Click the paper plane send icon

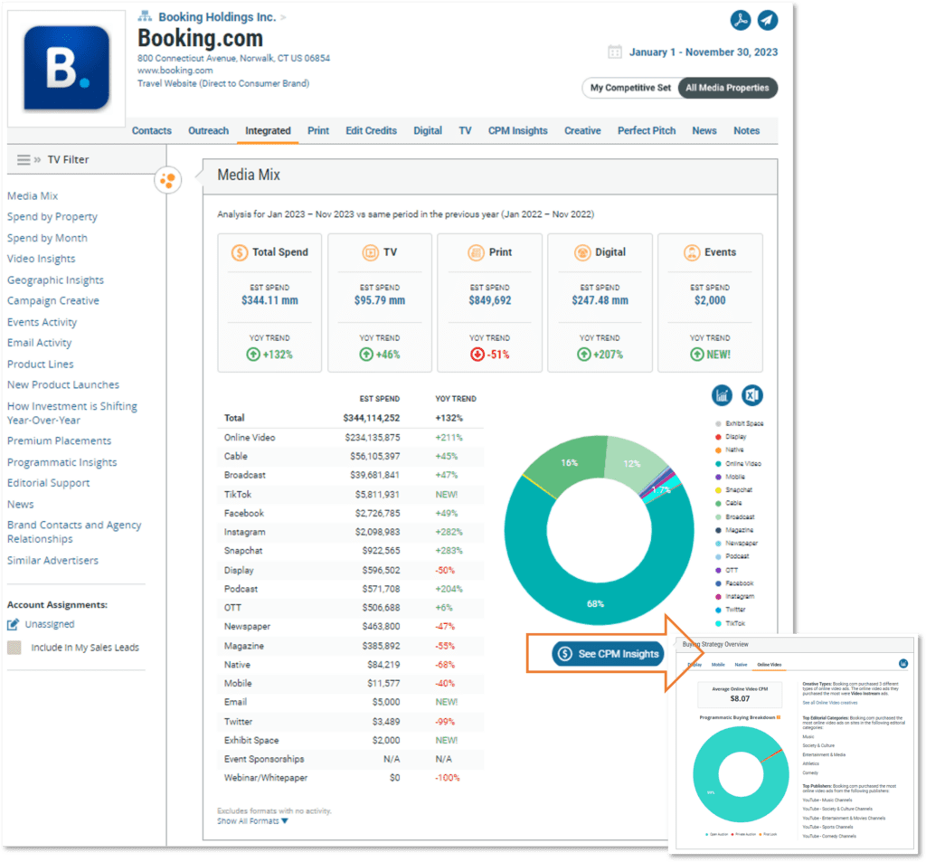[x=767, y=20]
